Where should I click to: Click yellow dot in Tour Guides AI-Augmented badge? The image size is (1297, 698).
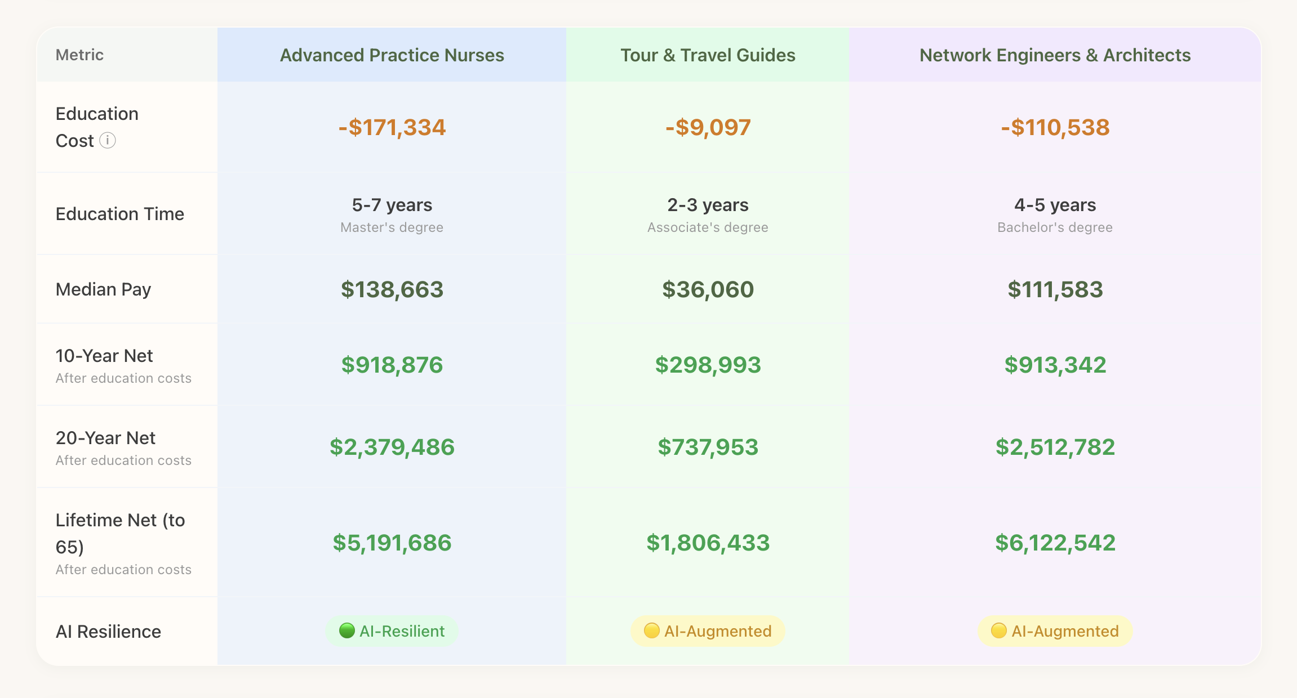click(651, 631)
